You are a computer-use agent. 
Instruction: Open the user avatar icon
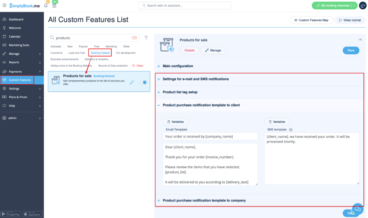(x=362, y=6)
